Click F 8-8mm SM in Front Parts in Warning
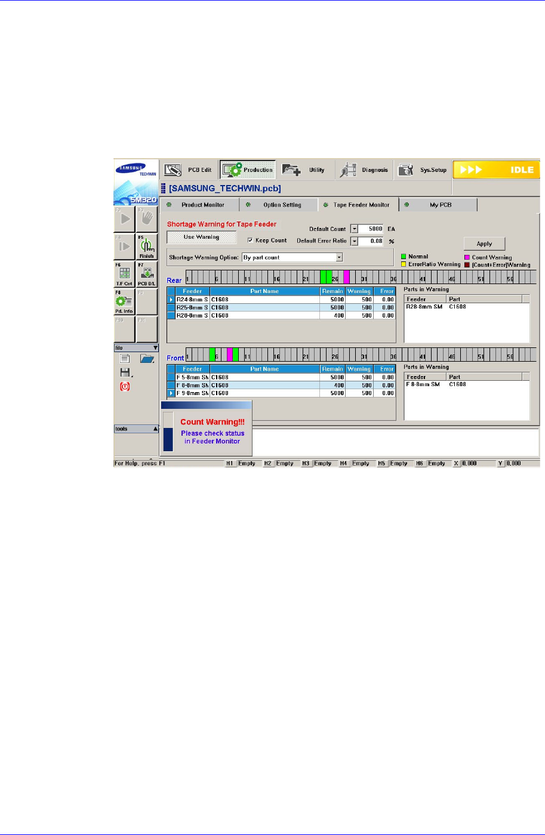The image size is (545, 835). click(x=423, y=384)
